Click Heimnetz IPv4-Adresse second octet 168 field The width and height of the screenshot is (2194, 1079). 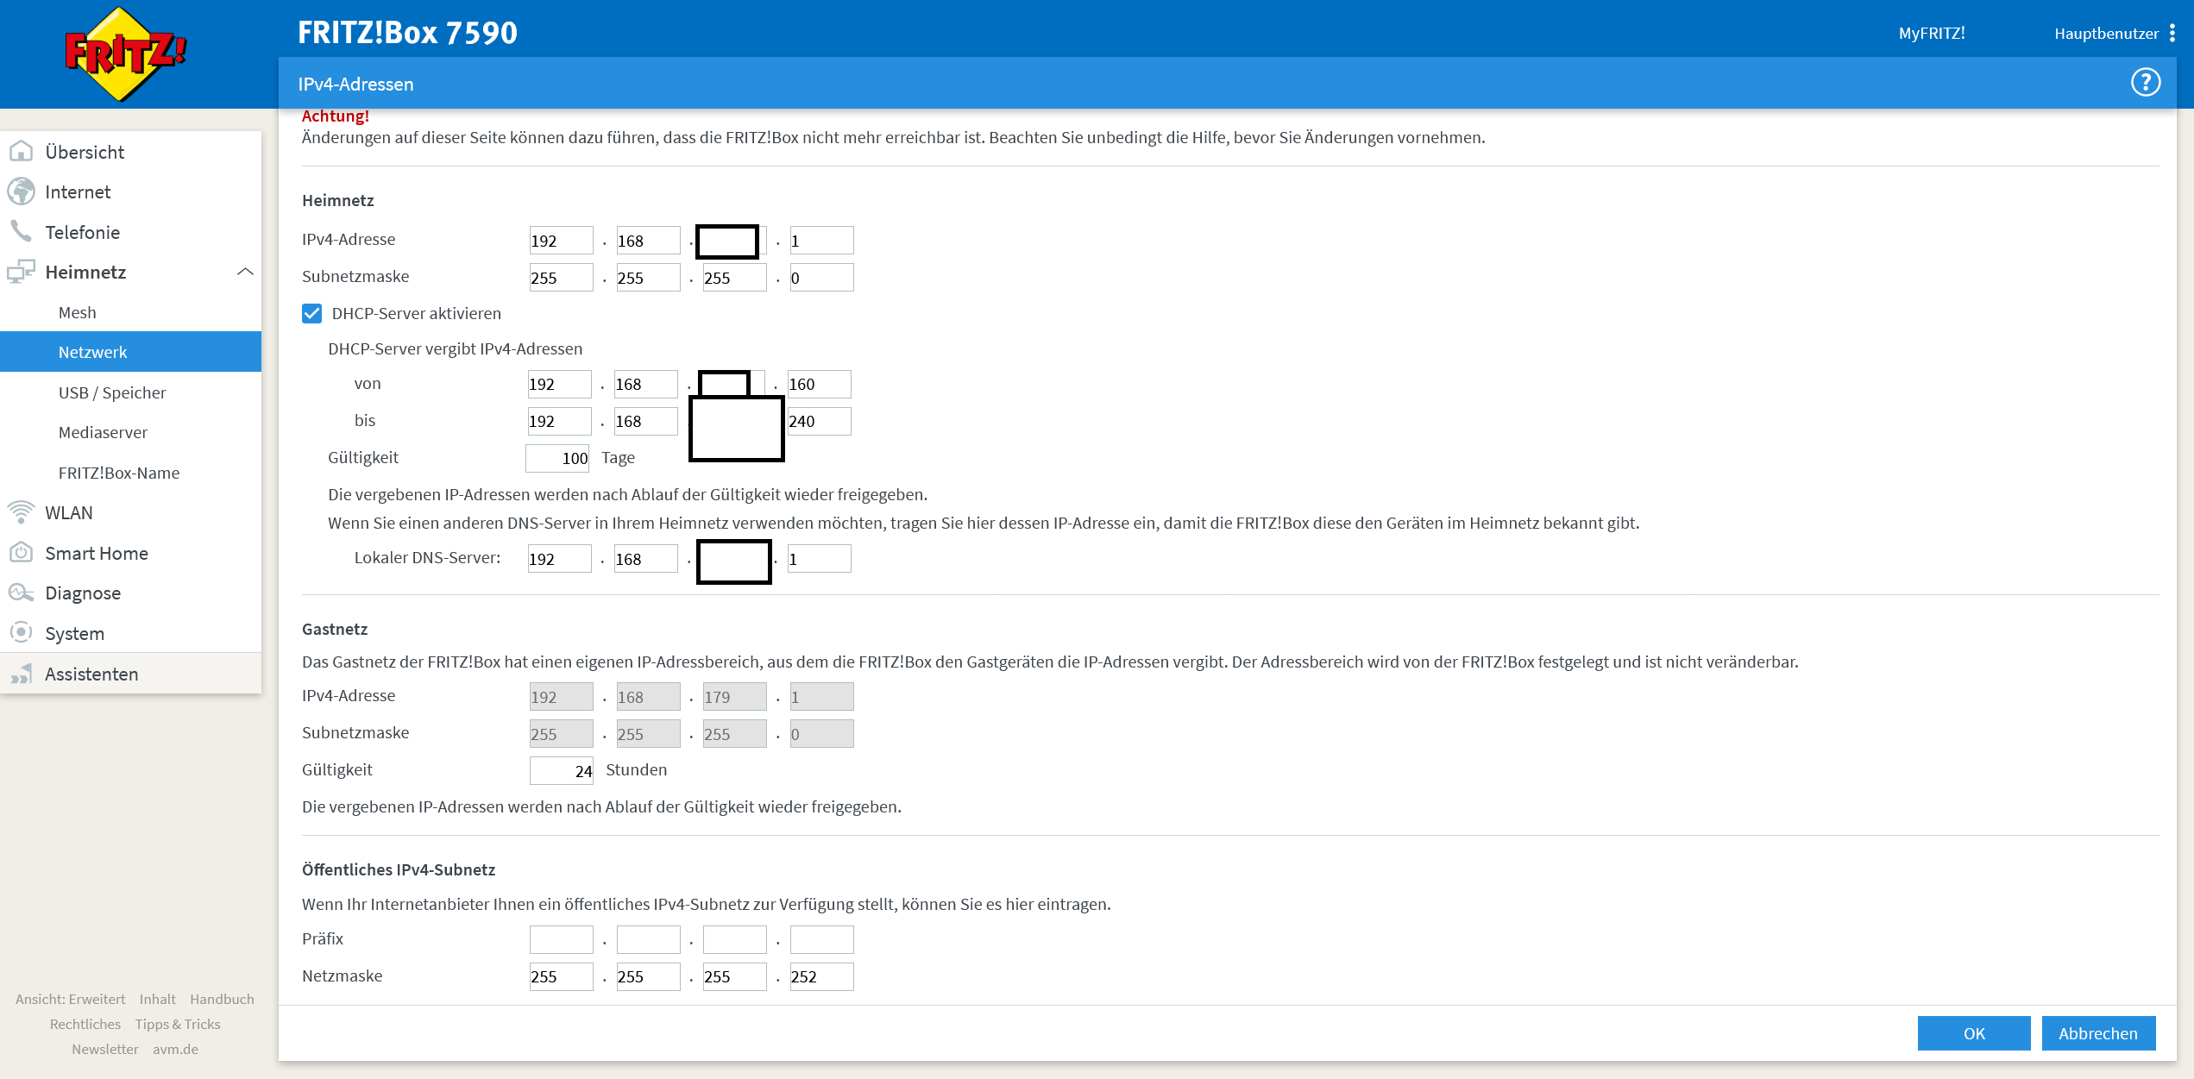point(649,241)
